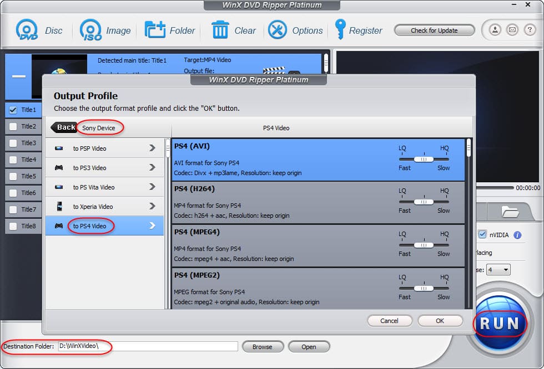Check the Title4 checkbox
The width and height of the screenshot is (544, 369).
[x=13, y=160]
